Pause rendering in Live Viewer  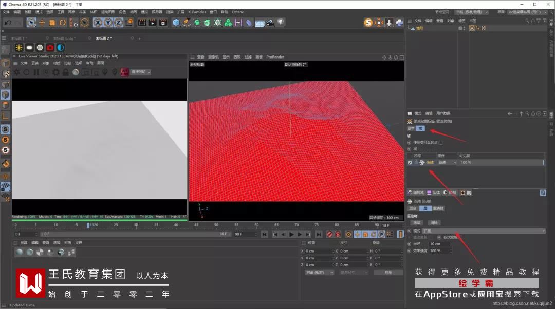click(36, 72)
